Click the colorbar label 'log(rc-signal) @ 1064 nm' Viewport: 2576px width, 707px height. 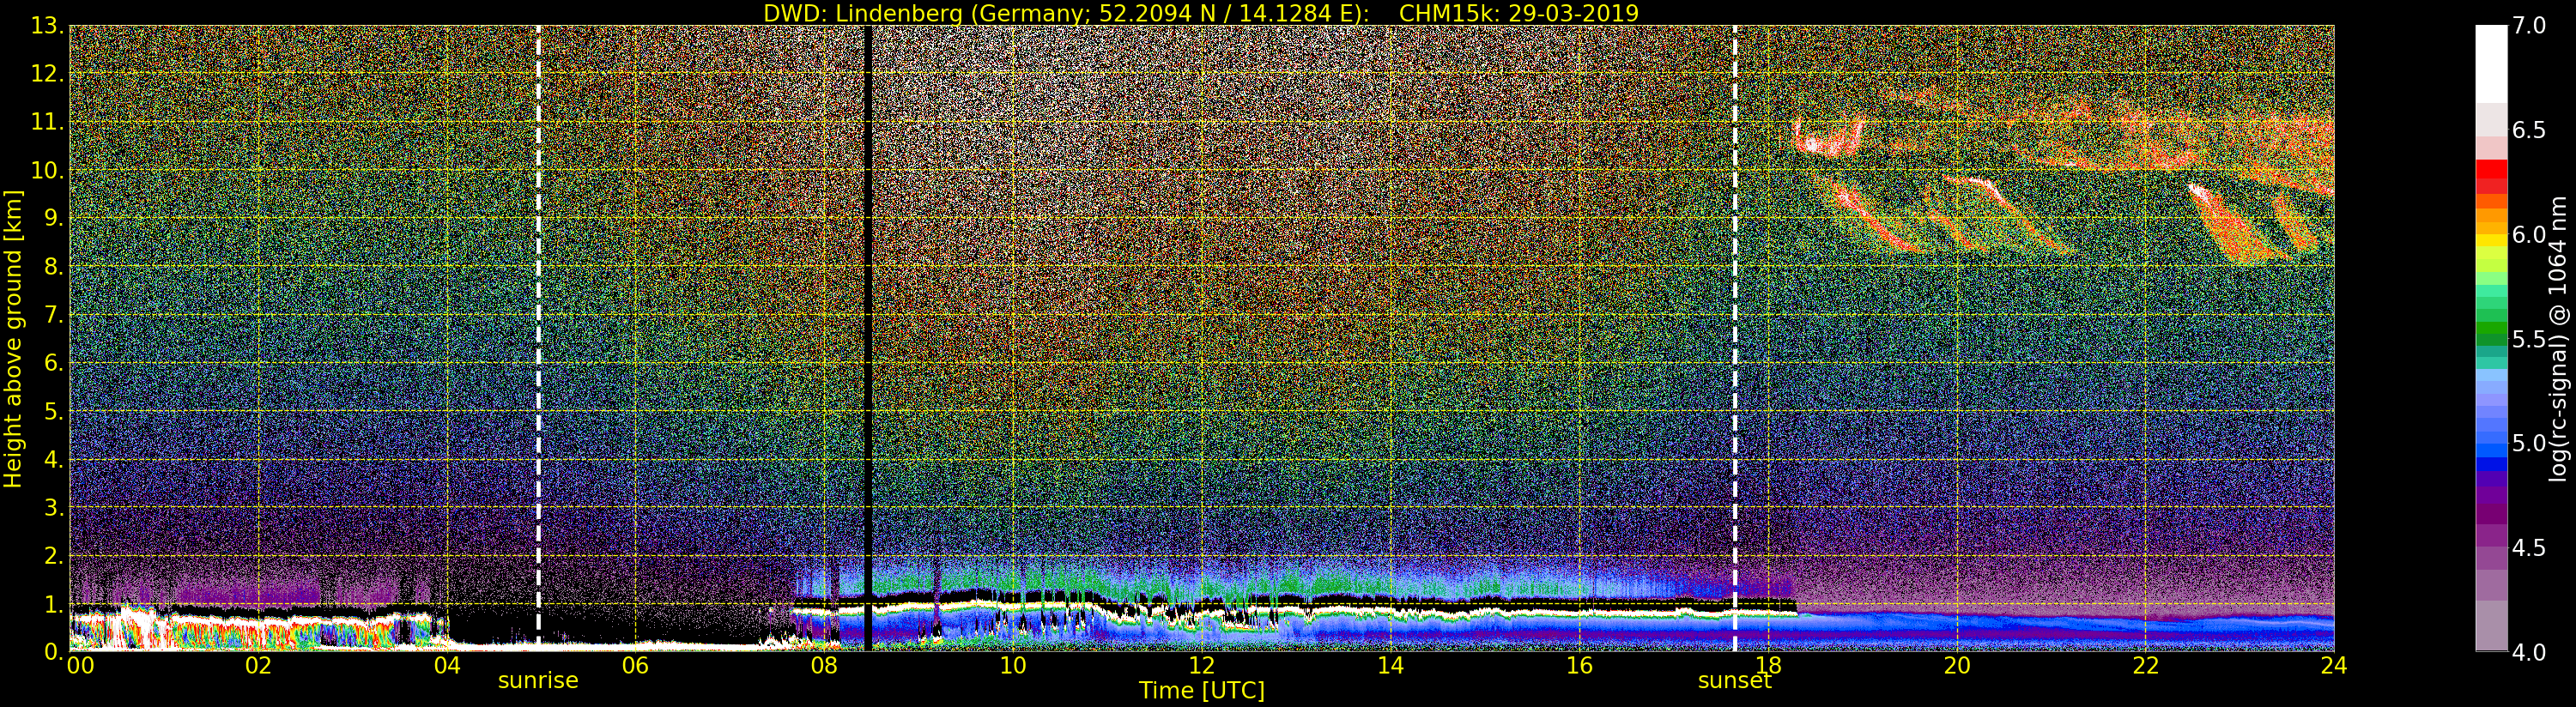point(2558,339)
